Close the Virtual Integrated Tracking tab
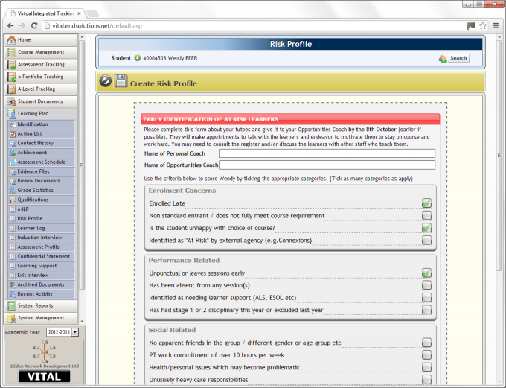This screenshot has height=388, width=506. (79, 13)
